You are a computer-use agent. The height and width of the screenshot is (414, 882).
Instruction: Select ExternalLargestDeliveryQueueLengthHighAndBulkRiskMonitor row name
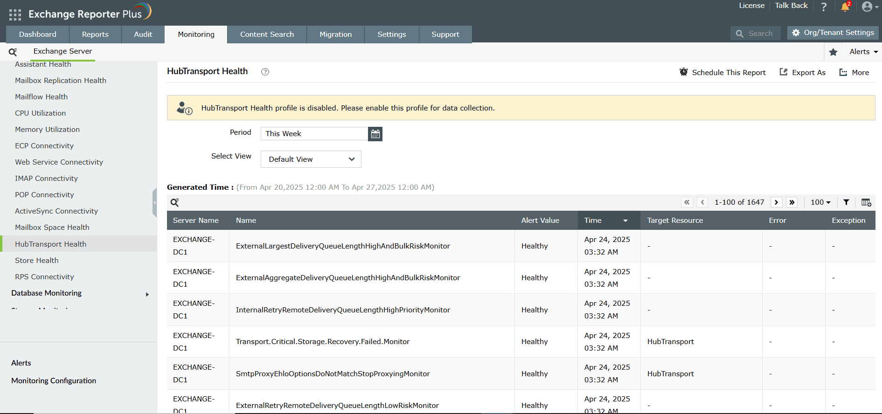click(x=343, y=246)
